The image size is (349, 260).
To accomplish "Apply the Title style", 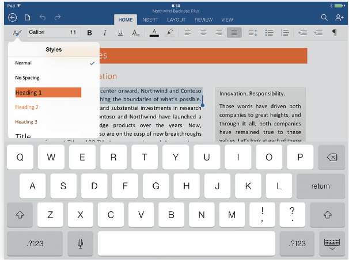I will click(54, 135).
